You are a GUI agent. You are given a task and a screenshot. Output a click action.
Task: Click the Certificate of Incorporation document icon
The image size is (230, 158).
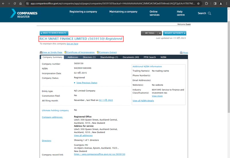[66, 52]
